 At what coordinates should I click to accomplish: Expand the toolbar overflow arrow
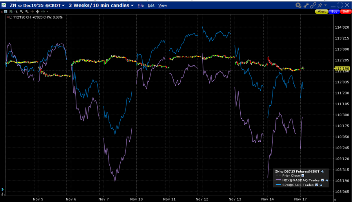pos(47,11)
